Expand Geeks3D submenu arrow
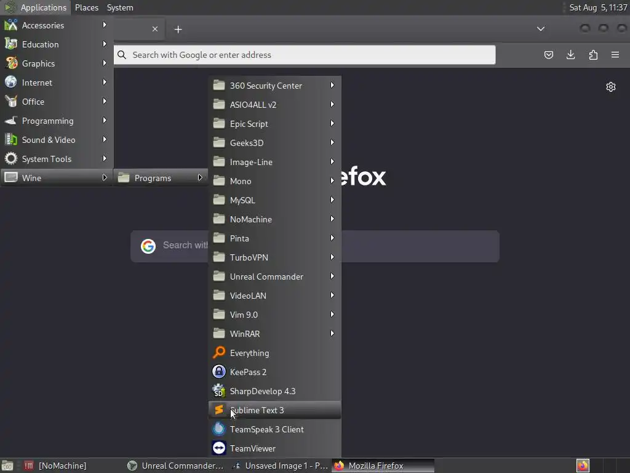The width and height of the screenshot is (630, 473). pos(332,142)
